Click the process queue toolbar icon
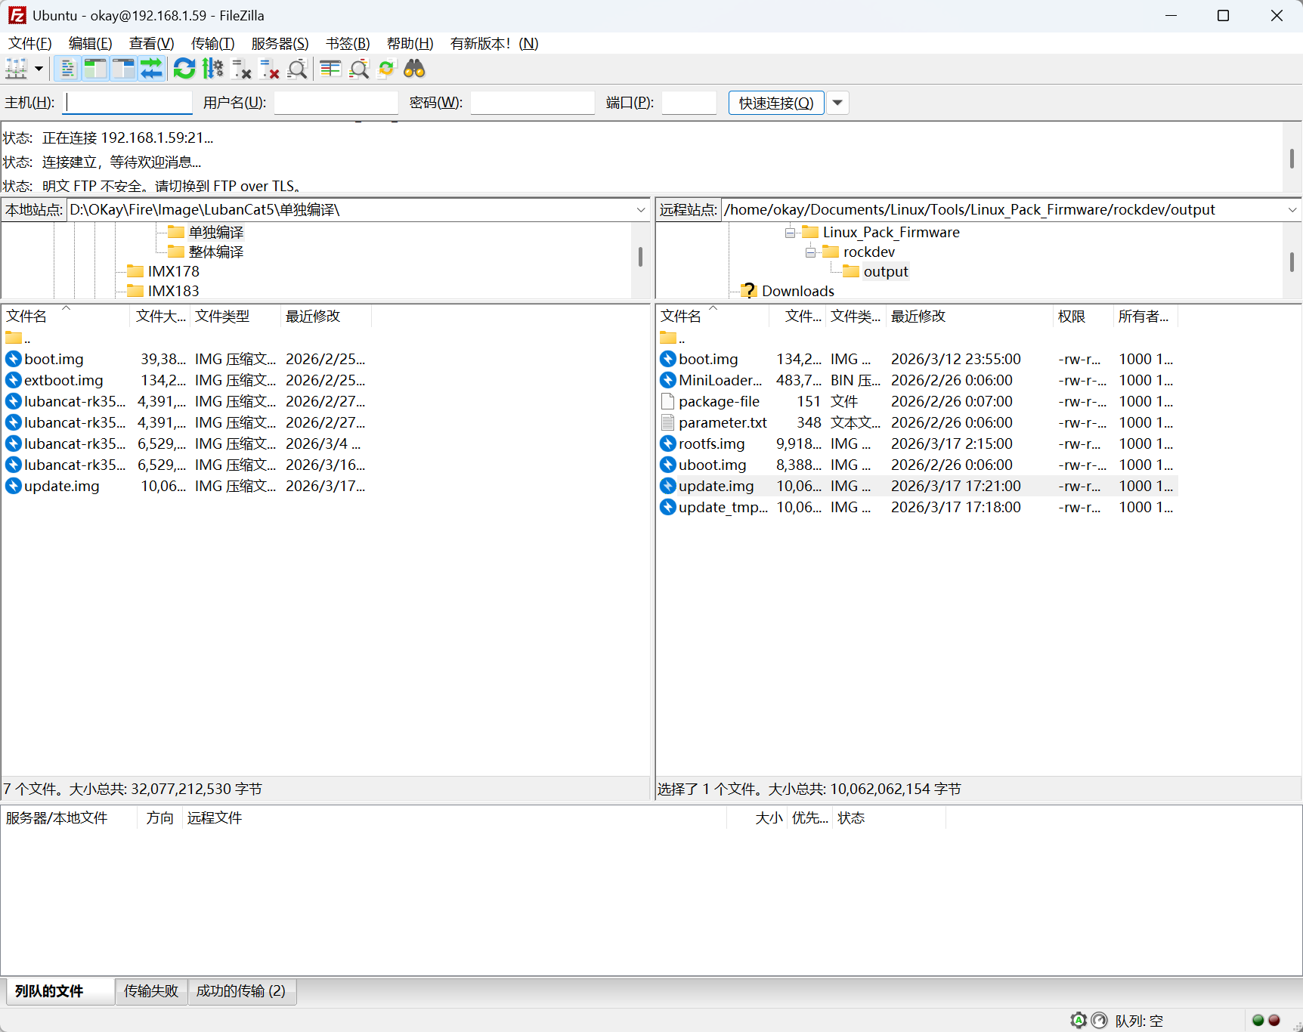Screen dimensions: 1303x1032 pyautogui.click(x=213, y=70)
